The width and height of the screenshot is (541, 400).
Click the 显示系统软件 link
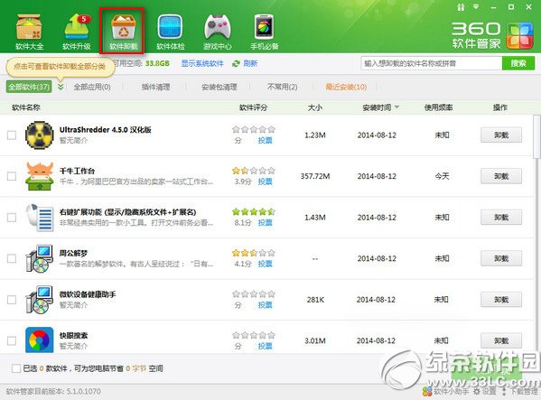(202, 63)
